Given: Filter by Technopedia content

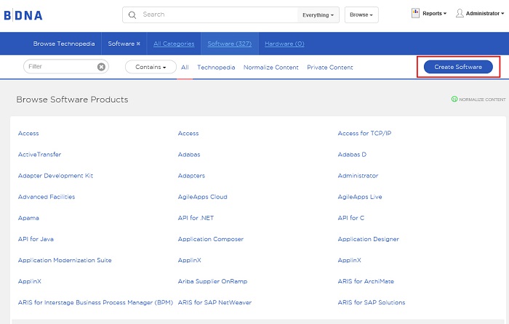Looking at the screenshot, I should pos(216,67).
